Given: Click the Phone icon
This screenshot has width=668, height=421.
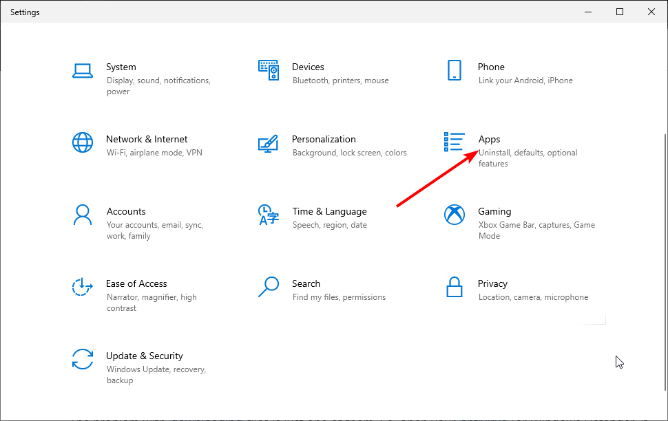Looking at the screenshot, I should click(455, 70).
